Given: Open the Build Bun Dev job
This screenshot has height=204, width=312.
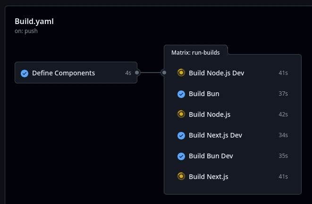Looking at the screenshot, I should point(232,156).
